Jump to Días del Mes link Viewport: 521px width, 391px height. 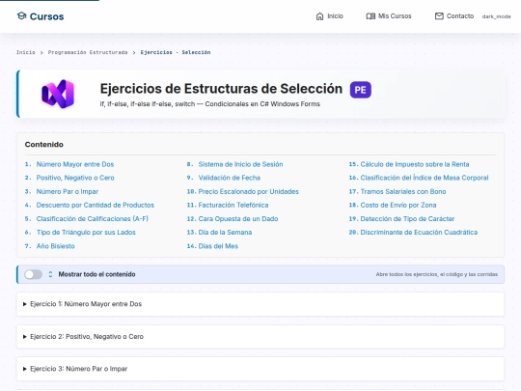click(218, 246)
